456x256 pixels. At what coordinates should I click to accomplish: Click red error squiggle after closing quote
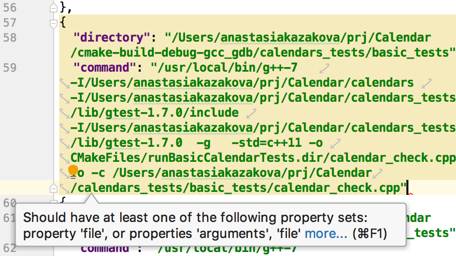[410, 193]
